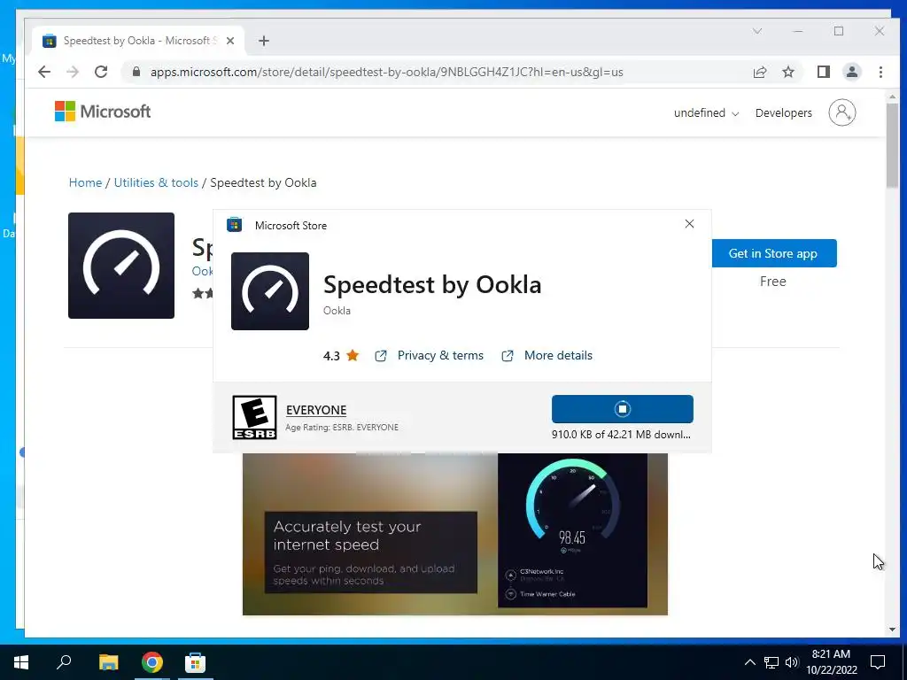Go back in browser
Image resolution: width=907 pixels, height=680 pixels.
point(44,72)
